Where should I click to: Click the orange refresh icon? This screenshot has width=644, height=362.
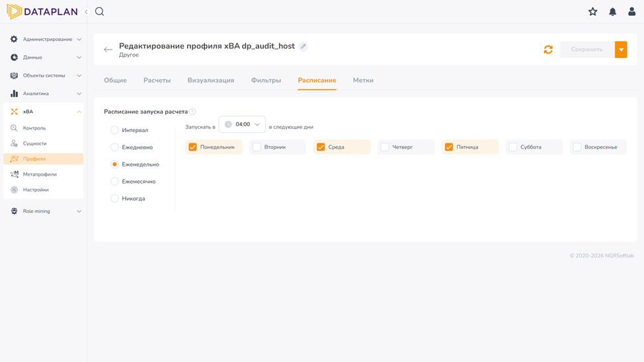tap(548, 50)
